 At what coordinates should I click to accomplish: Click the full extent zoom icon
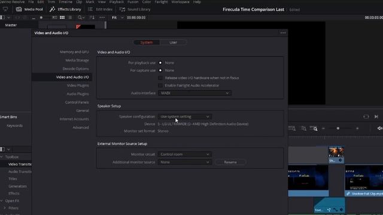click(x=292, y=128)
